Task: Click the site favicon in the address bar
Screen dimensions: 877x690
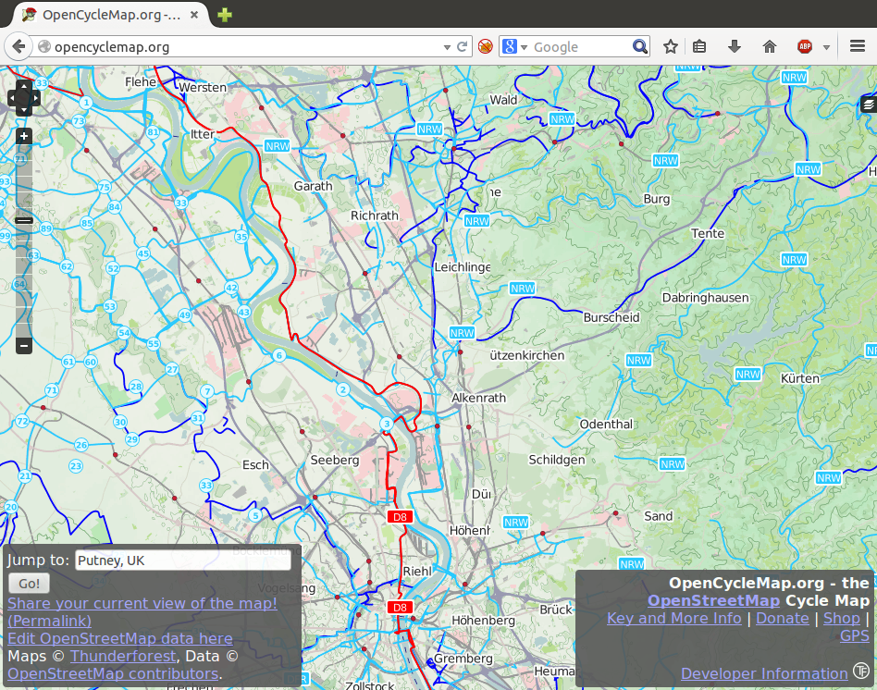Action: [44, 46]
